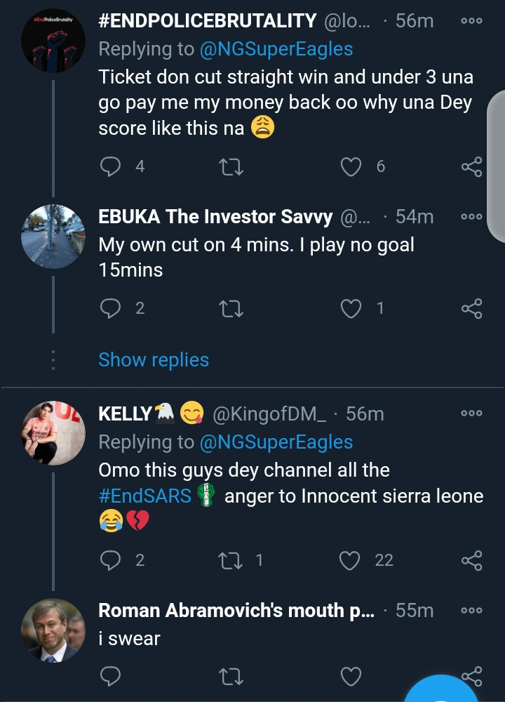Open overflow menu on EBUKA's tweet

[x=471, y=217]
